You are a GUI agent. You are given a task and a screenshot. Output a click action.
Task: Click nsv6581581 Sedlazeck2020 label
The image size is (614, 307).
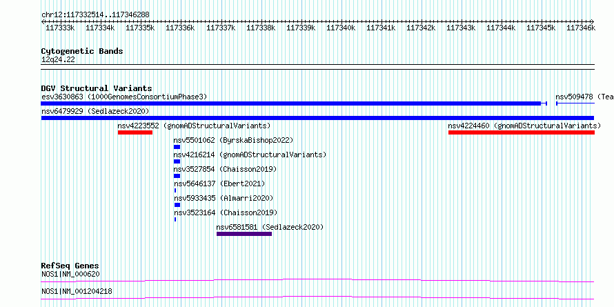[x=270, y=228]
